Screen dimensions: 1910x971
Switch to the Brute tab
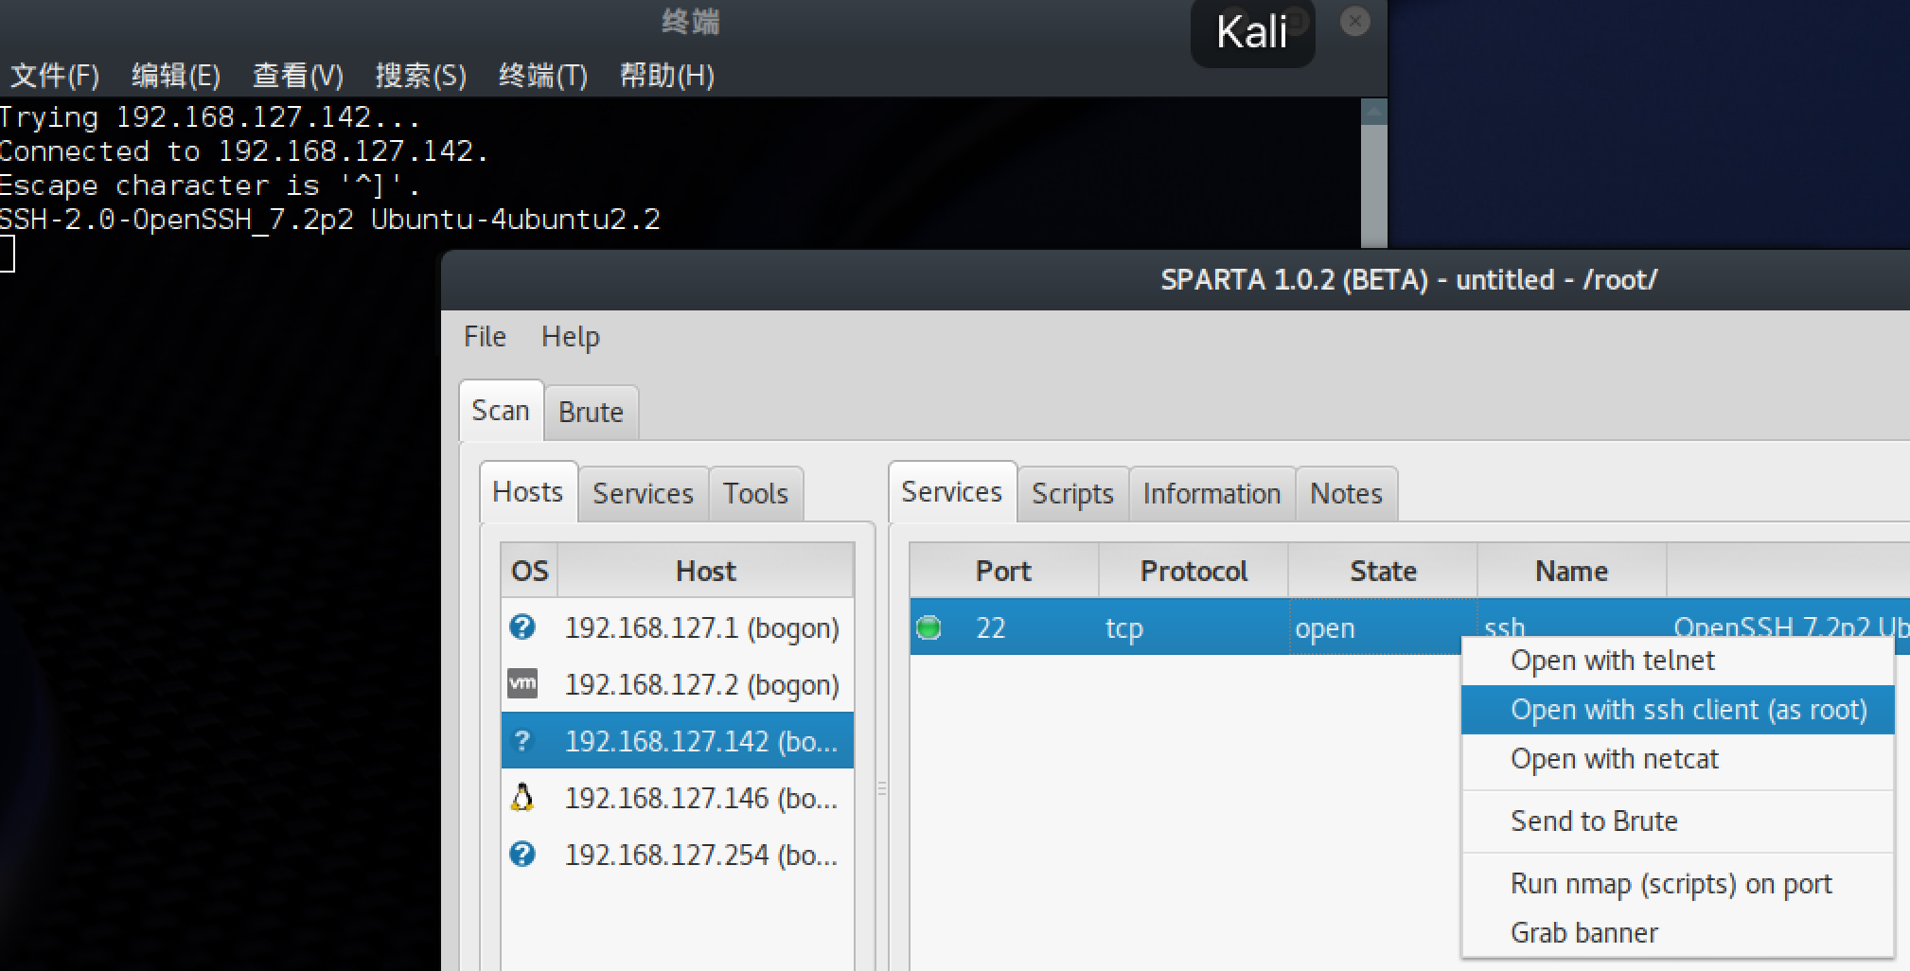click(591, 413)
